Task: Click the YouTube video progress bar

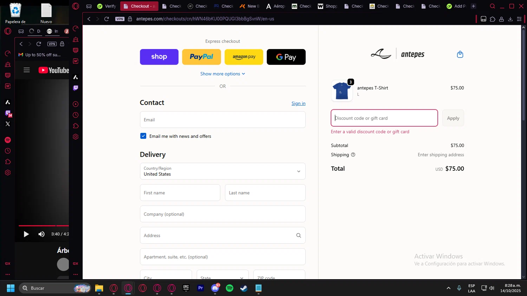Action: click(x=44, y=226)
